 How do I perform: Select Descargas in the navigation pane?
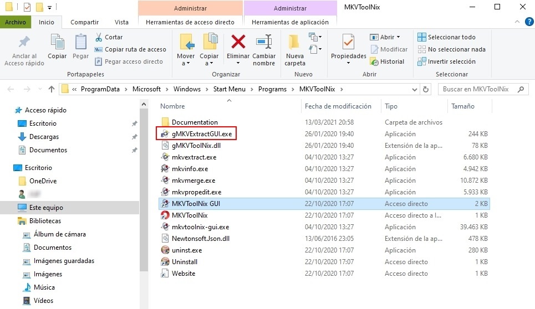click(x=44, y=137)
